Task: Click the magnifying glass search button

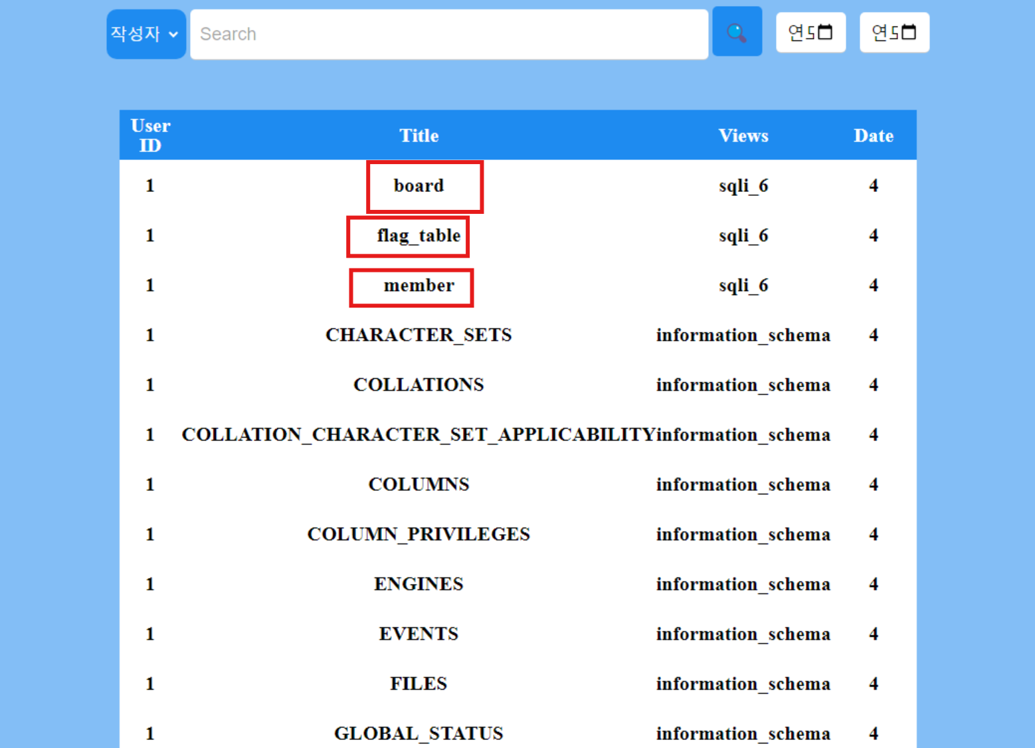Action: [x=737, y=32]
